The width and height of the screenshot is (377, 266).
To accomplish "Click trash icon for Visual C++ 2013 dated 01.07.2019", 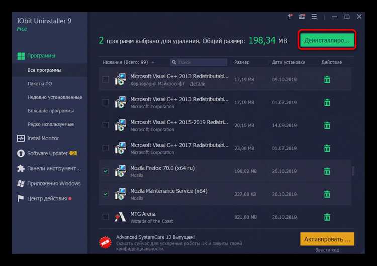I will click(327, 102).
